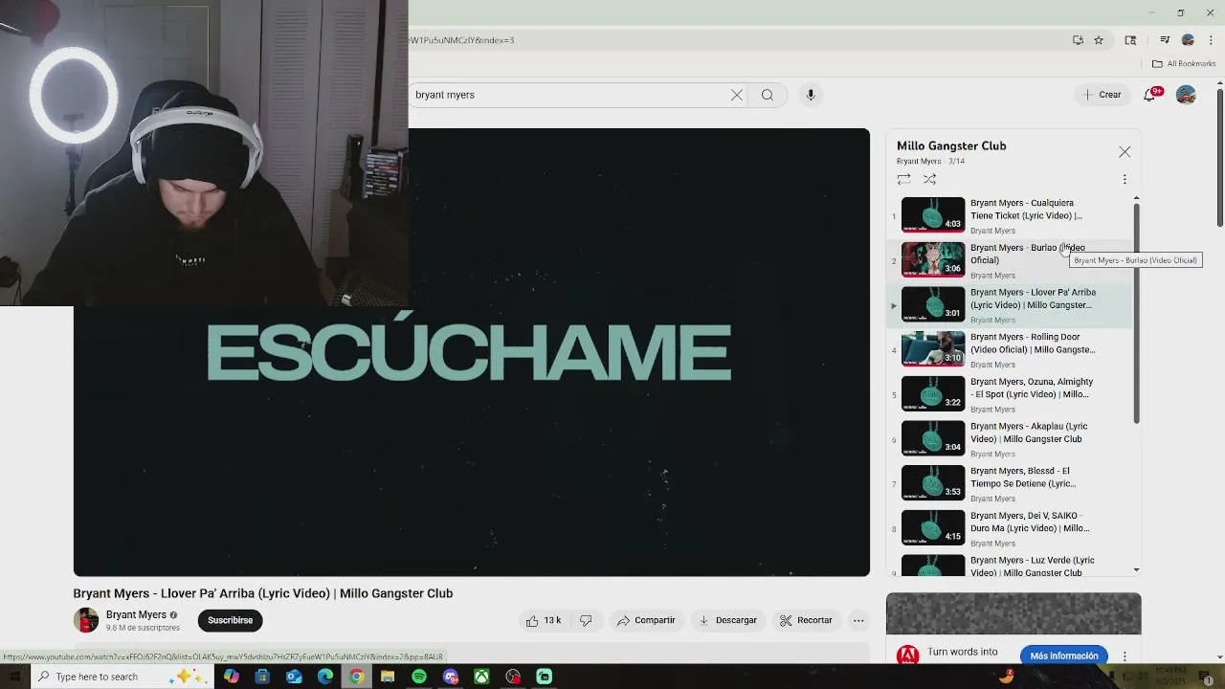Image resolution: width=1225 pixels, height=689 pixels.
Task: Open Microsoft Store from taskbar
Action: (262, 677)
